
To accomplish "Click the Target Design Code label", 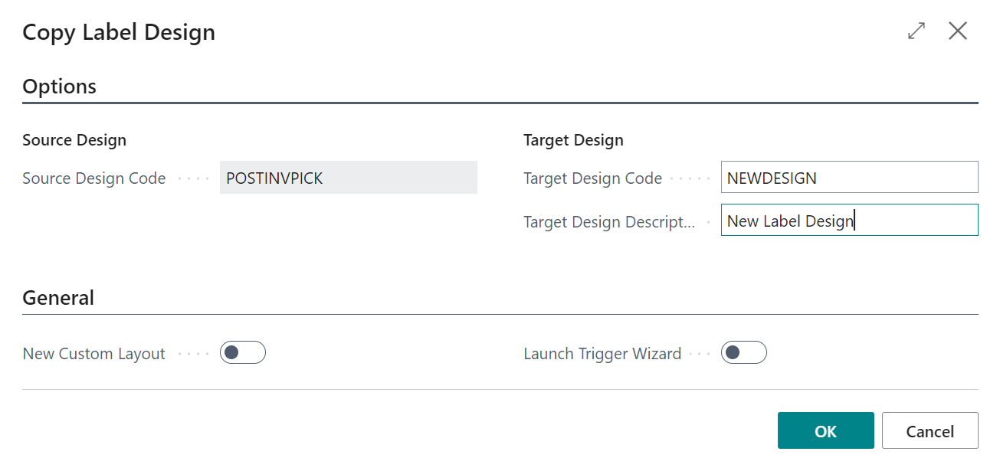I will click(x=592, y=178).
